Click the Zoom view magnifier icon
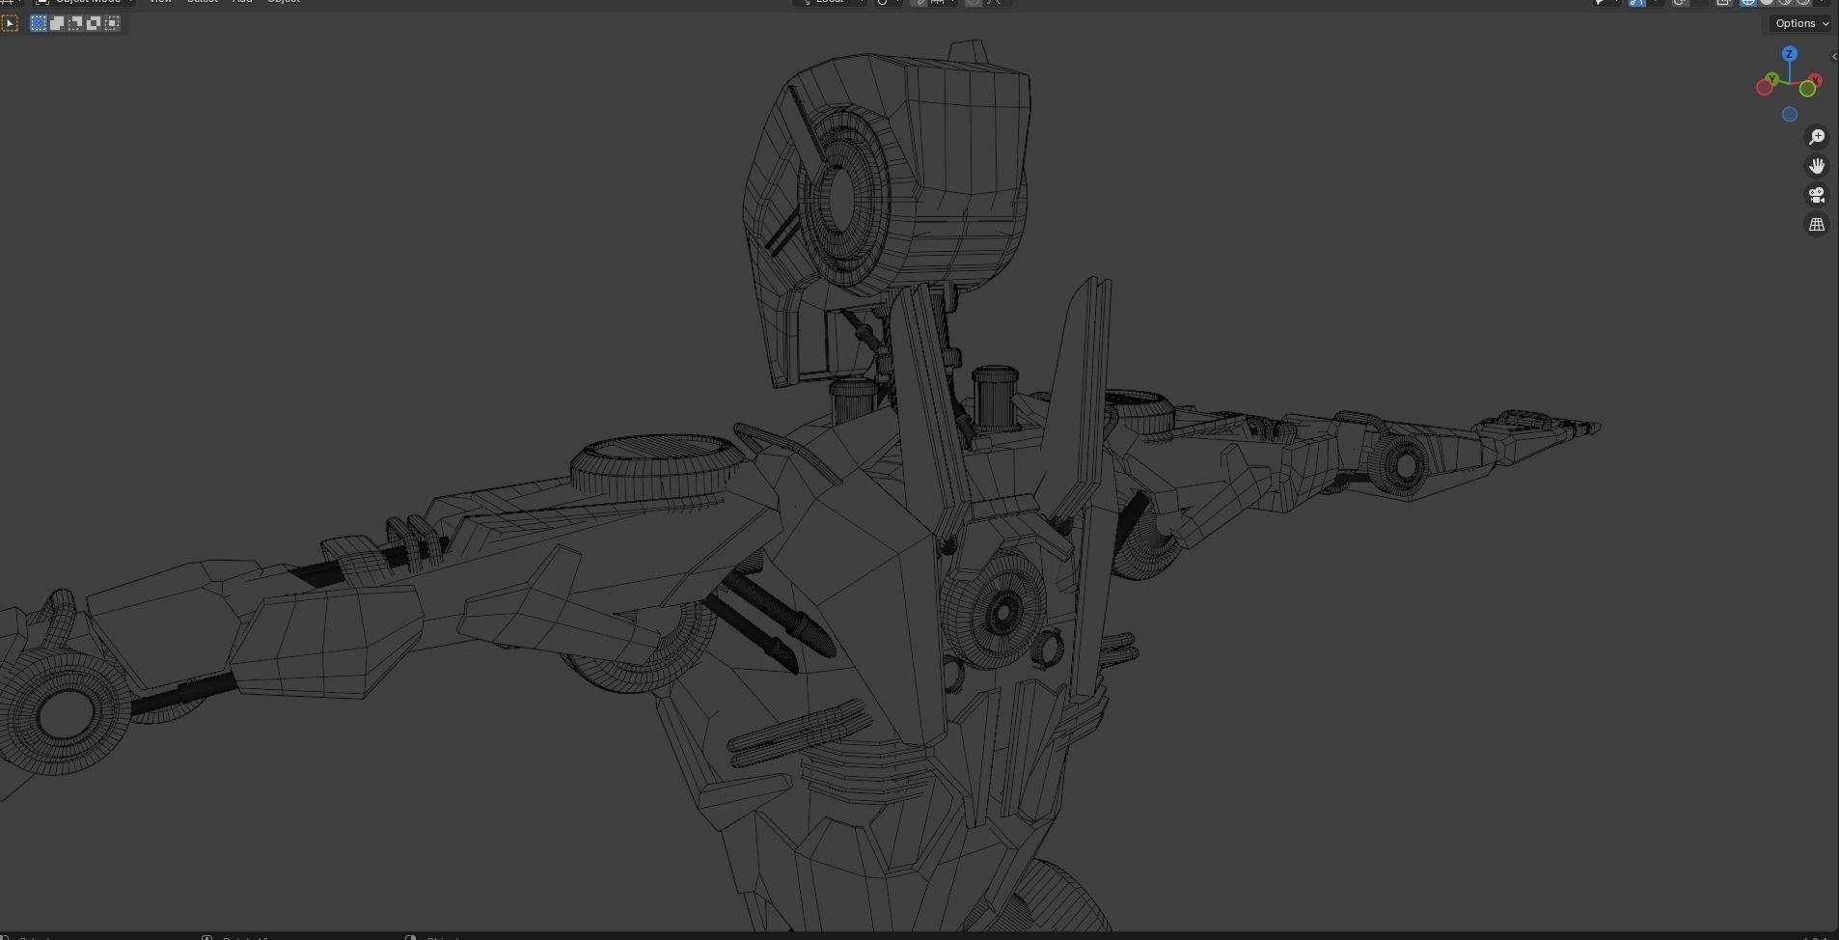Image resolution: width=1839 pixels, height=940 pixels. (x=1817, y=137)
